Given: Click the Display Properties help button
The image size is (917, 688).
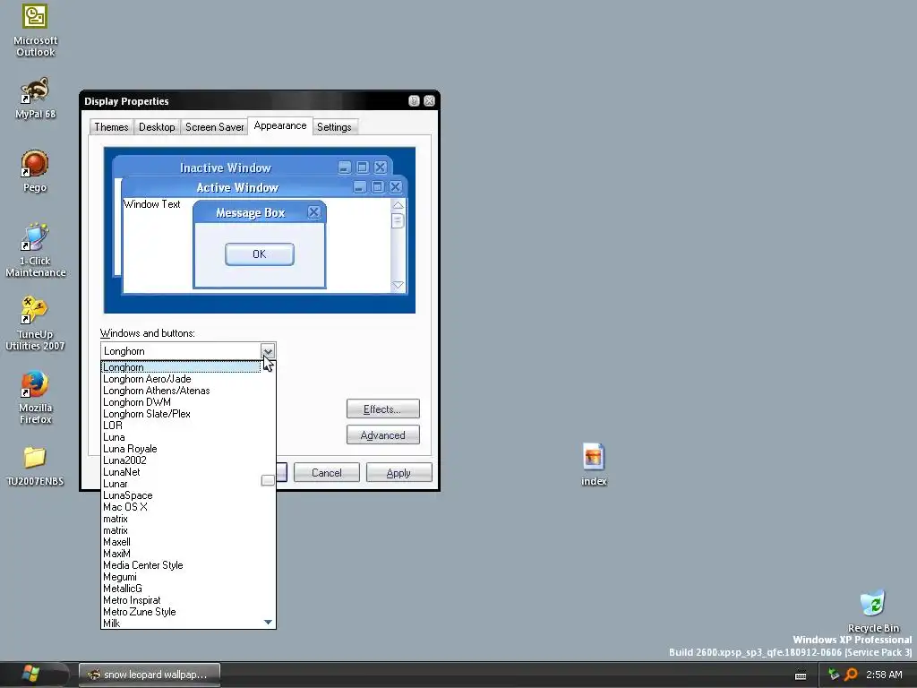Looking at the screenshot, I should (414, 100).
